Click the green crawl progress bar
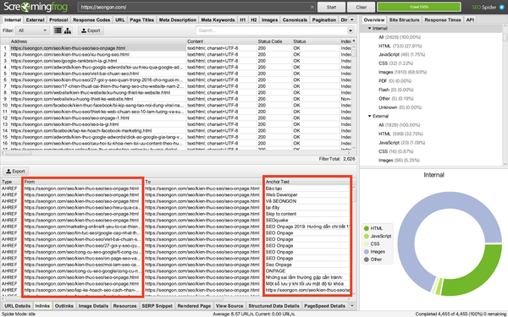 419,7
